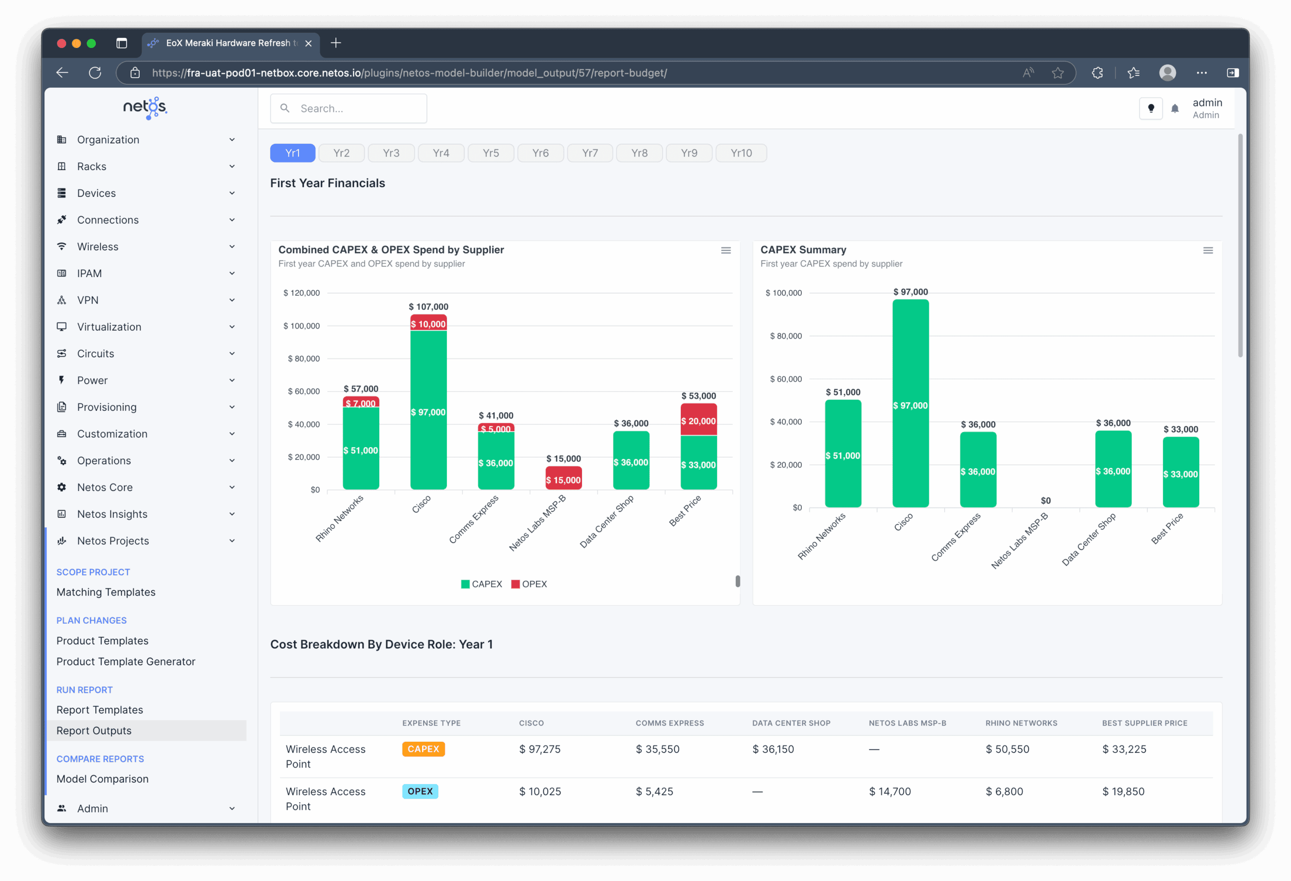The height and width of the screenshot is (881, 1291).
Task: Click the IPAM icon in sidebar
Action: (62, 273)
